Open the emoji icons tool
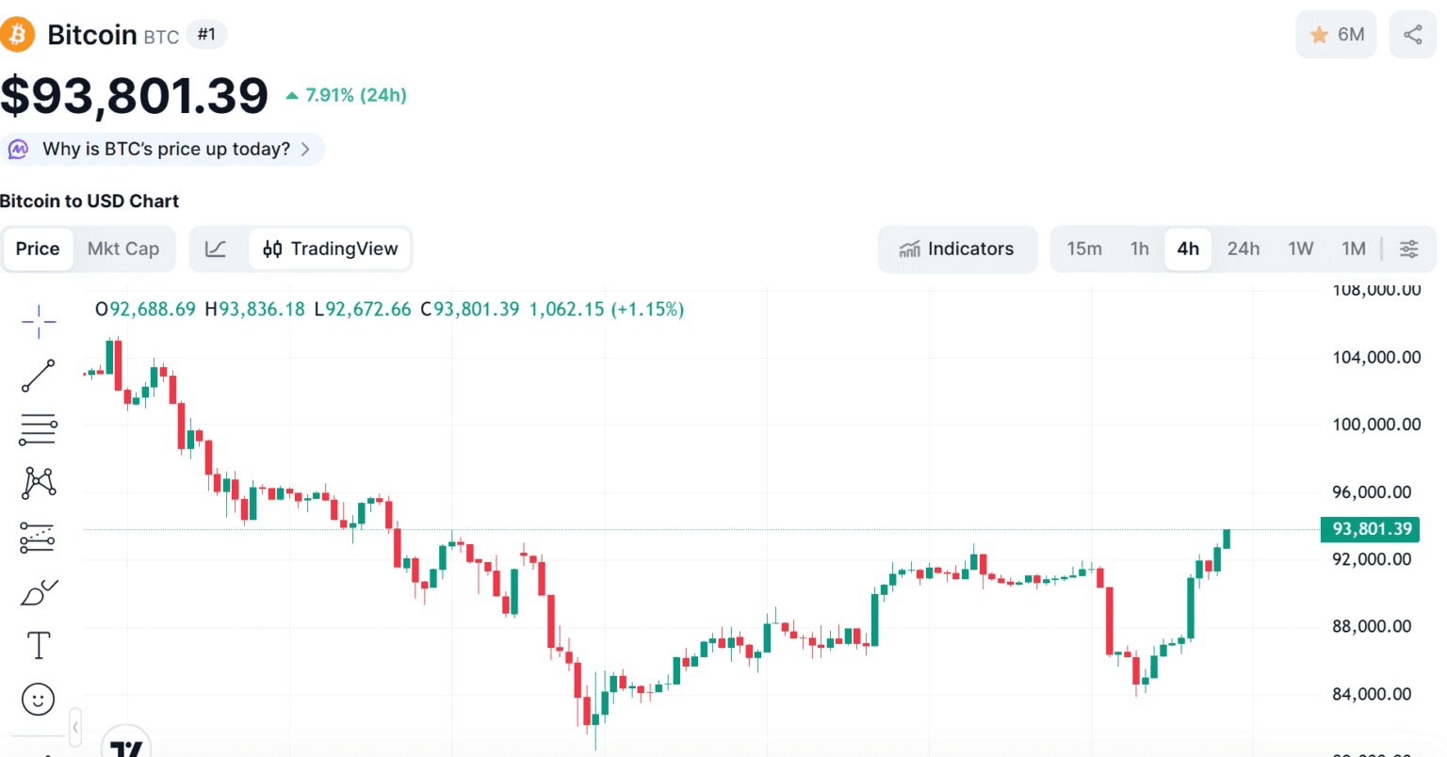The width and height of the screenshot is (1447, 757). [x=39, y=699]
